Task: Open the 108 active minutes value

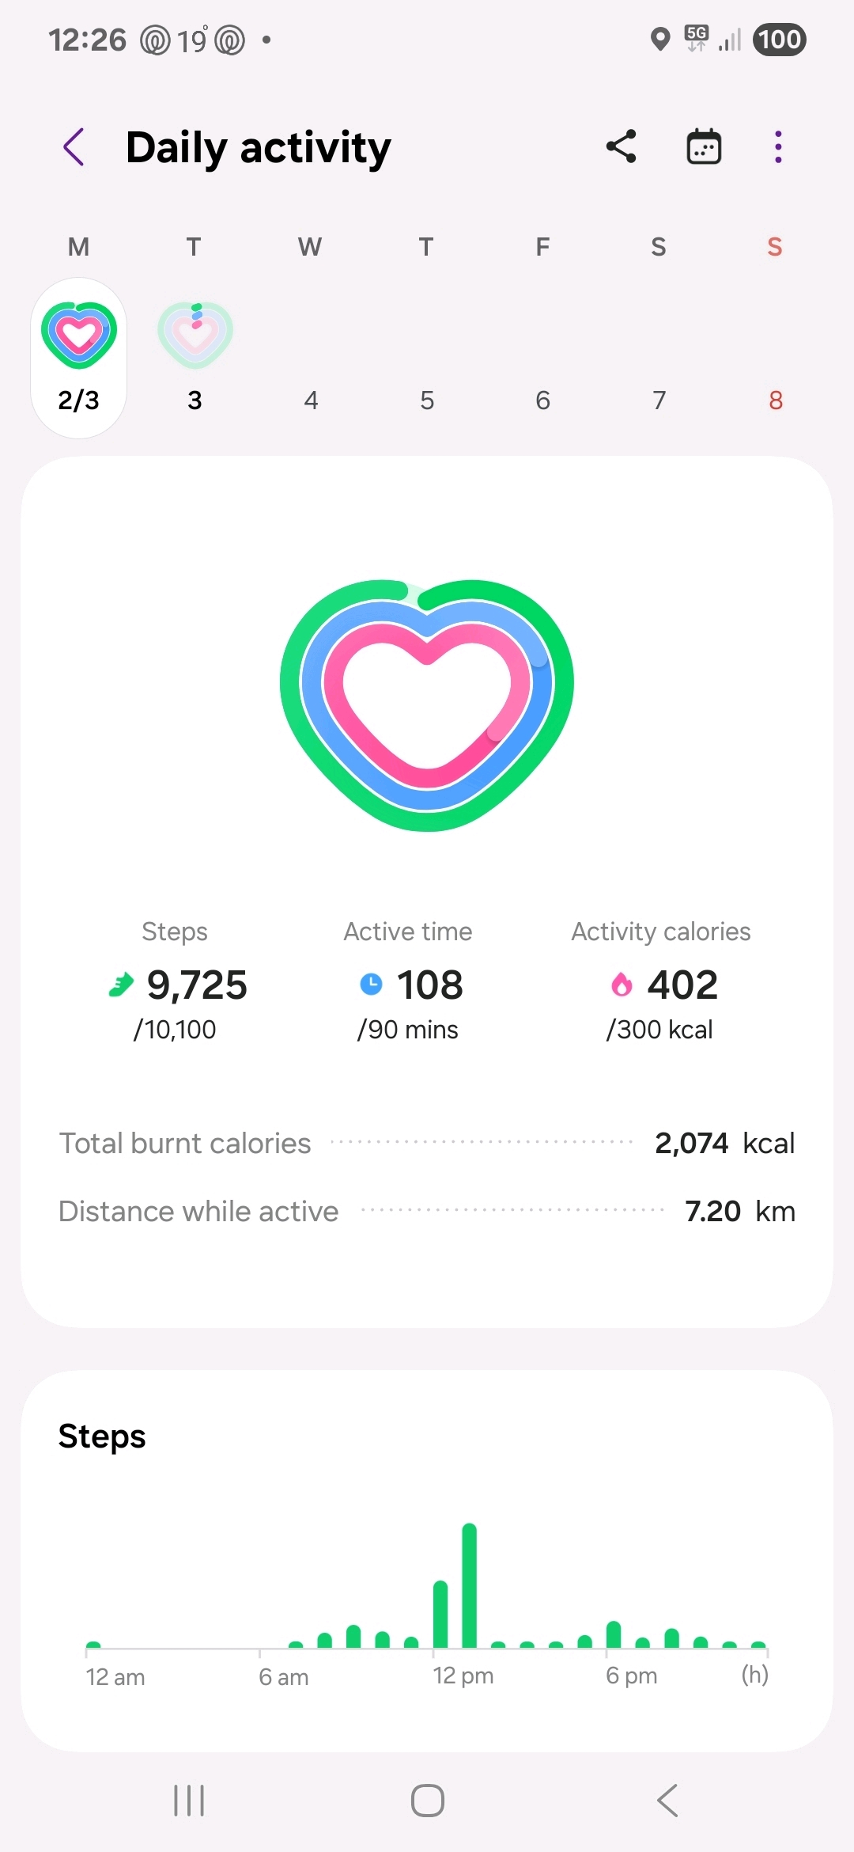Action: point(429,985)
